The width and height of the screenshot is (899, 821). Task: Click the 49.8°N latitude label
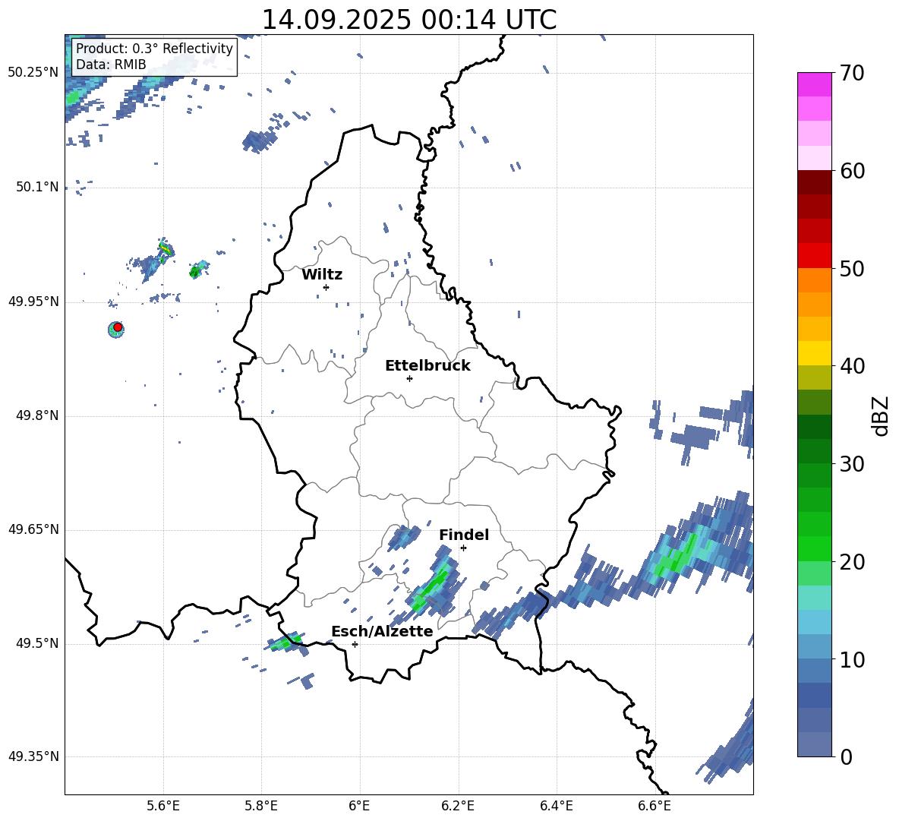[x=37, y=415]
